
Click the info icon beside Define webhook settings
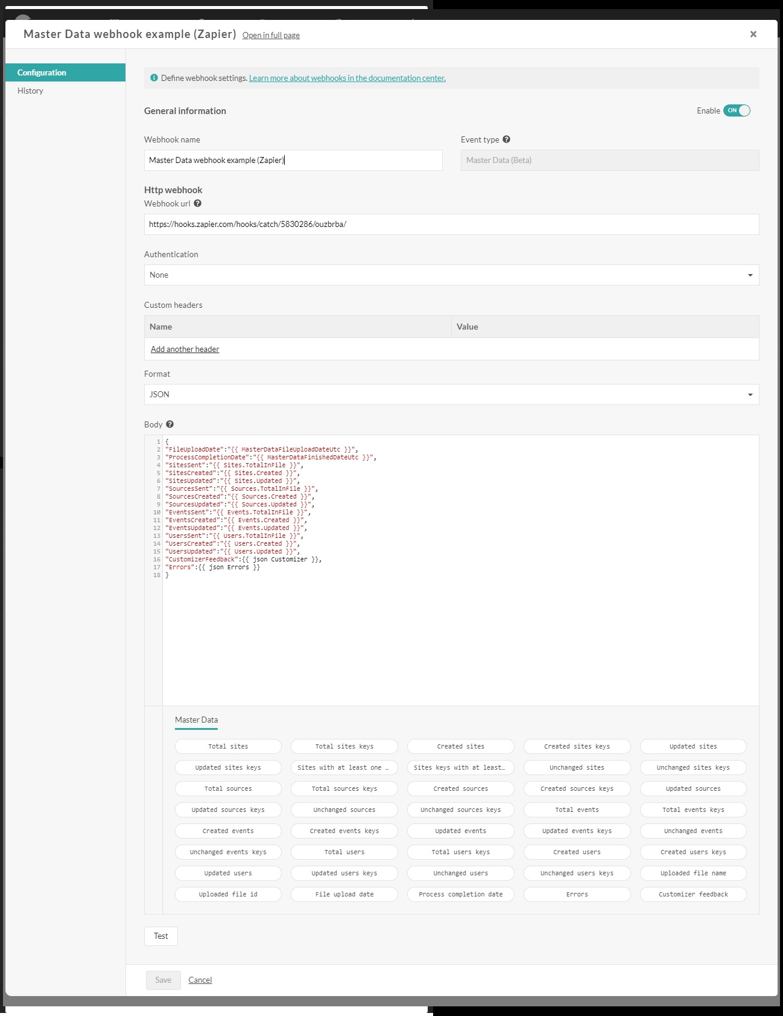click(154, 78)
